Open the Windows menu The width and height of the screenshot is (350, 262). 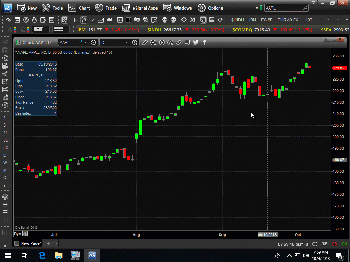(x=178, y=8)
